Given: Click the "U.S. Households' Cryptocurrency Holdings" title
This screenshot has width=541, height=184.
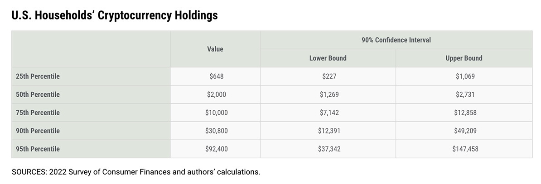Looking at the screenshot, I should pyautogui.click(x=115, y=15).
